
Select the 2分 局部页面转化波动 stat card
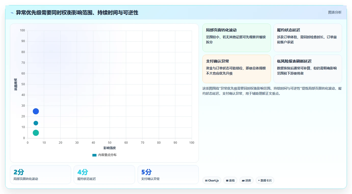click(41, 175)
